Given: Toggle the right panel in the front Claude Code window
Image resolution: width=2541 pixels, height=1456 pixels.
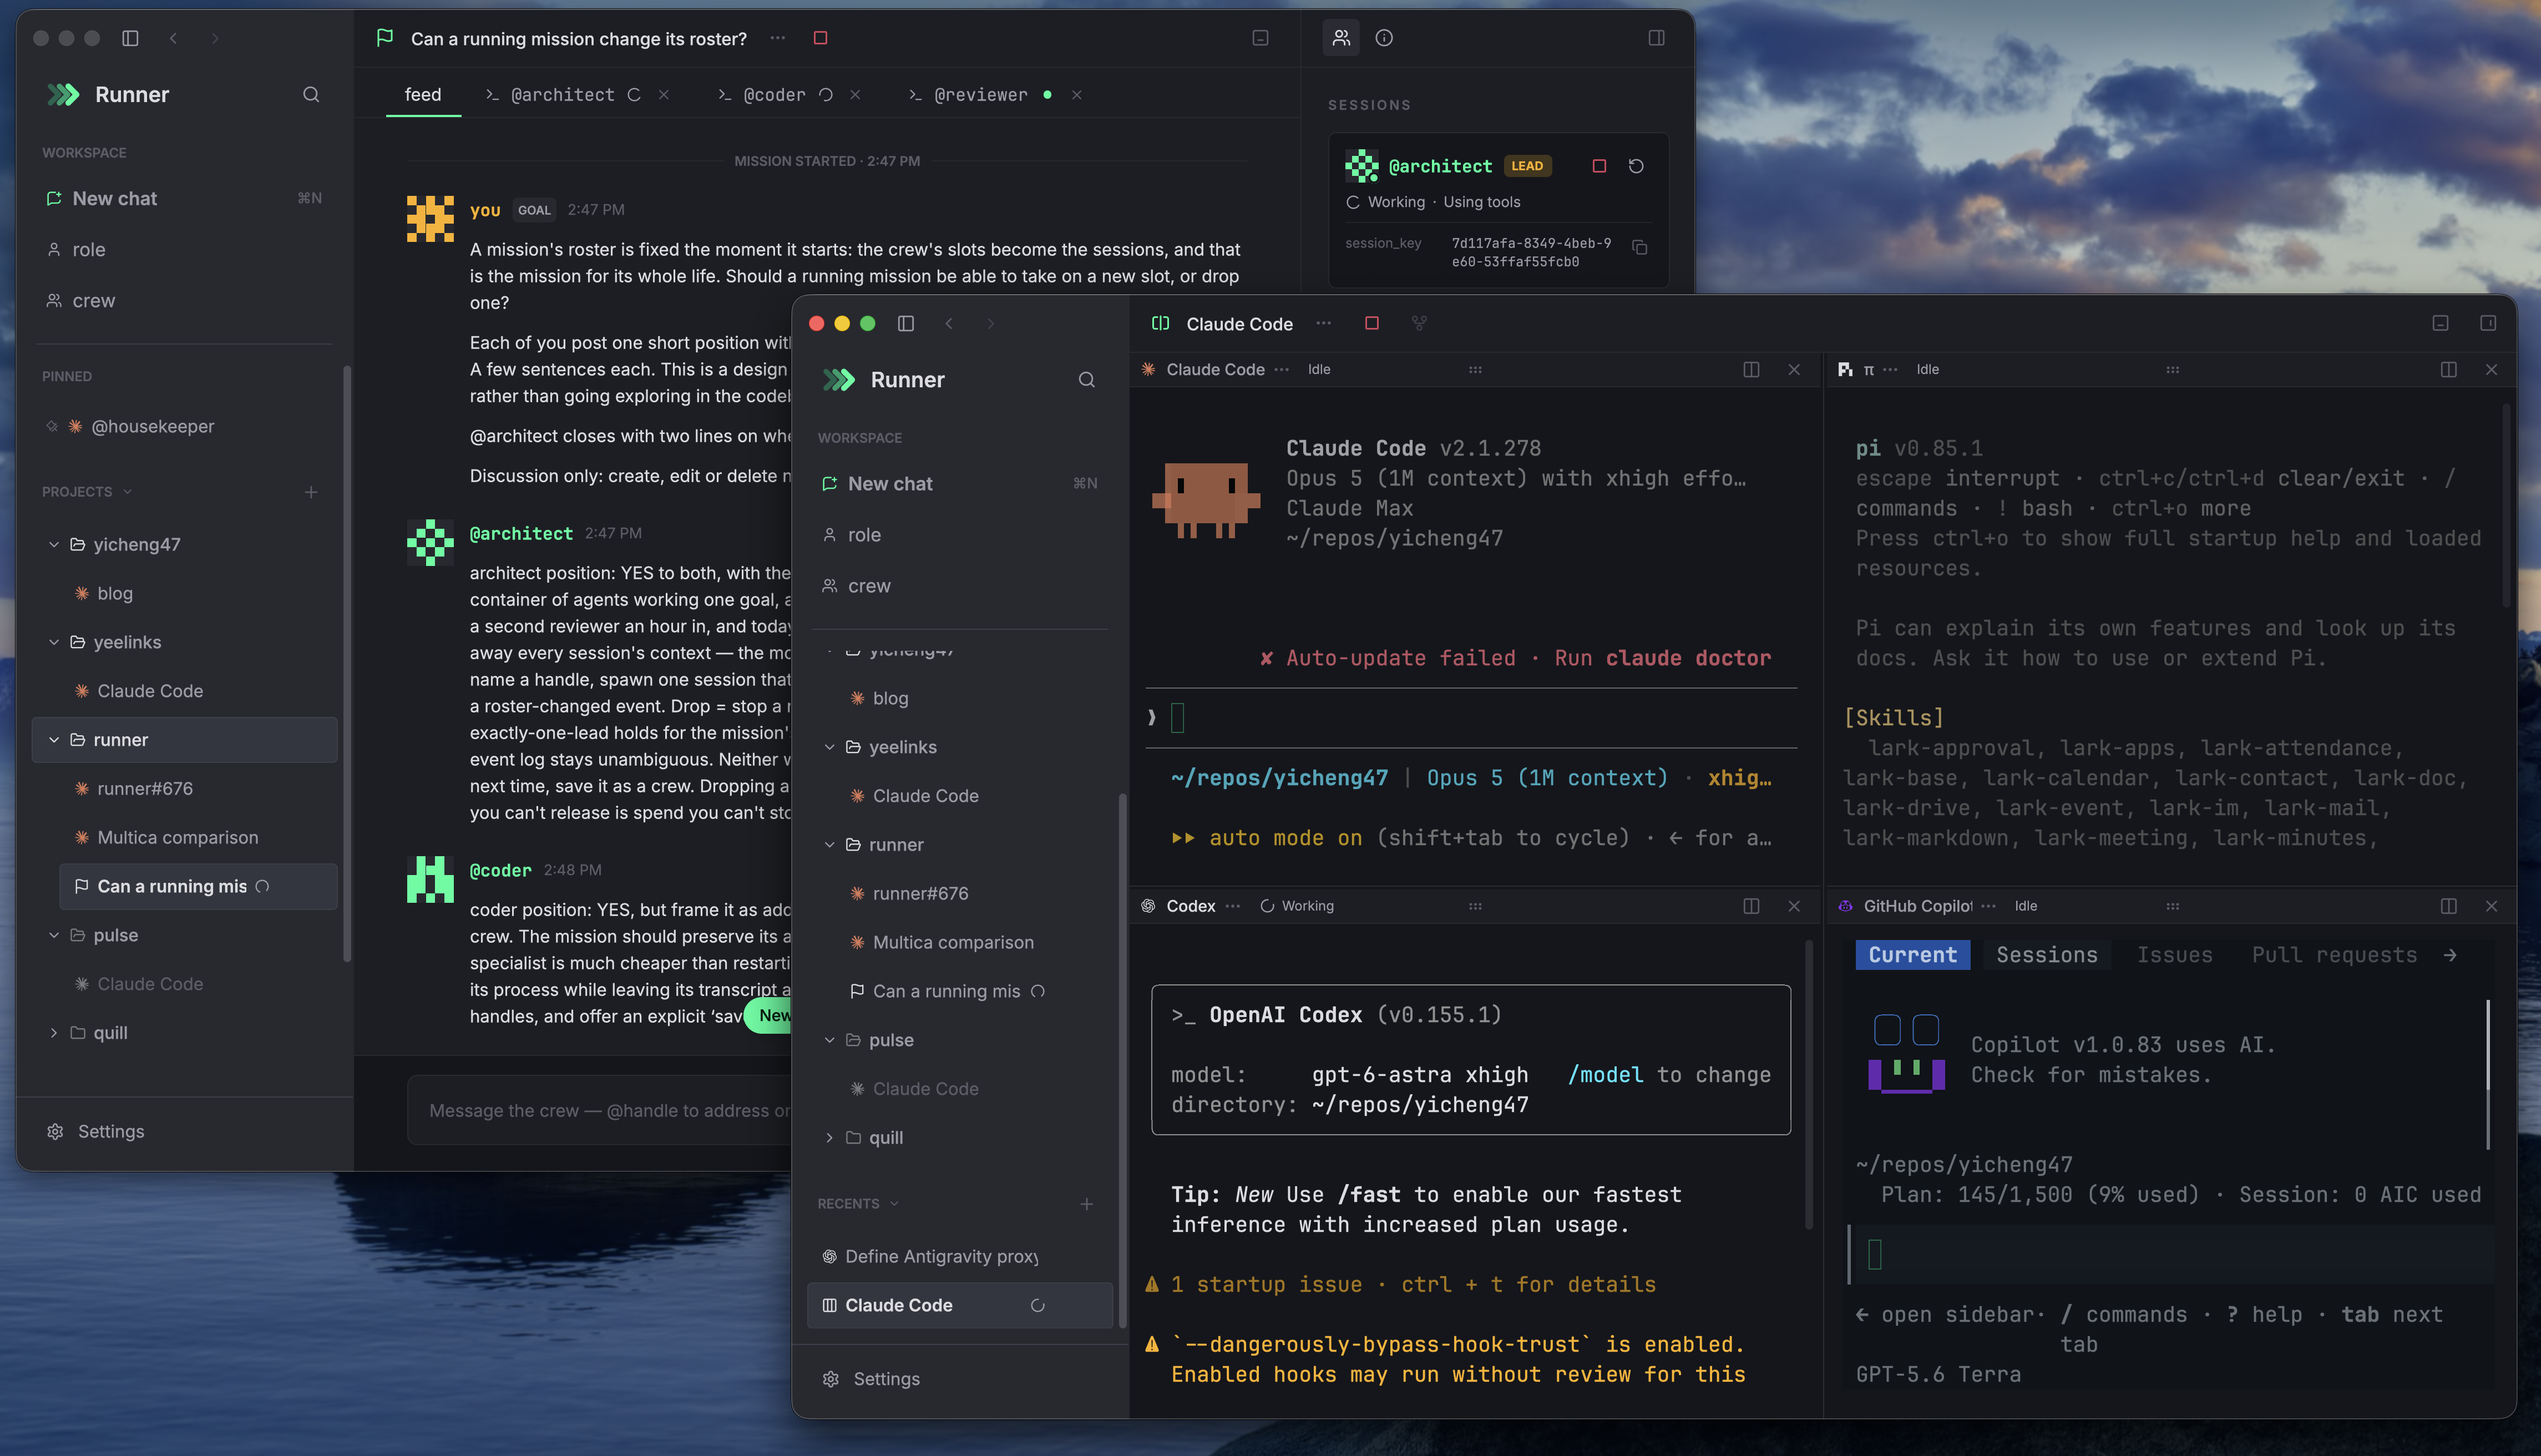Looking at the screenshot, I should tap(2488, 323).
